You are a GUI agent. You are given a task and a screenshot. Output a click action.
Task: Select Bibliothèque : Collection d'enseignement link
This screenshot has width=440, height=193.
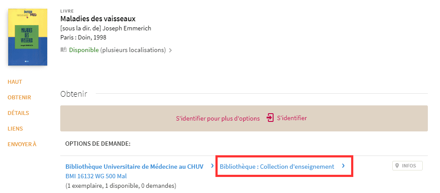(x=277, y=167)
